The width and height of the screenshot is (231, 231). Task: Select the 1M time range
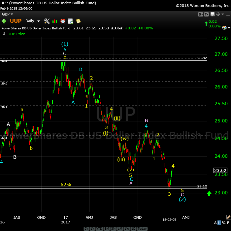tap(120, 229)
